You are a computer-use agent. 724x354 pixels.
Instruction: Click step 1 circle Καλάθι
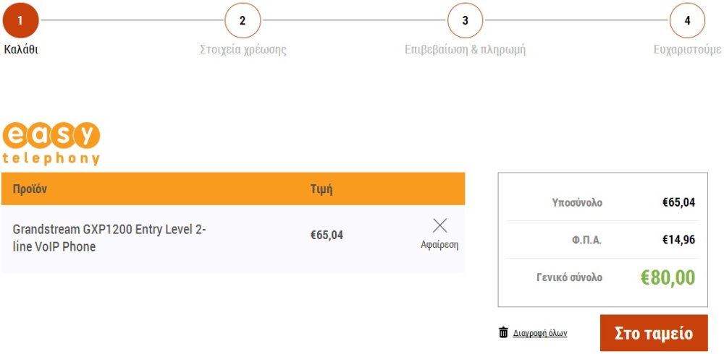(x=20, y=20)
